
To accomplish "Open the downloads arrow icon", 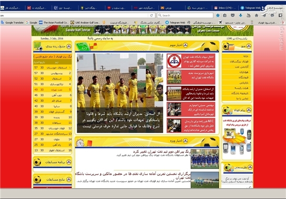I will (241, 16).
